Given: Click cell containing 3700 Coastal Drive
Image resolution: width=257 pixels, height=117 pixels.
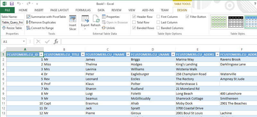Looking at the screenshot, I should point(198,108).
